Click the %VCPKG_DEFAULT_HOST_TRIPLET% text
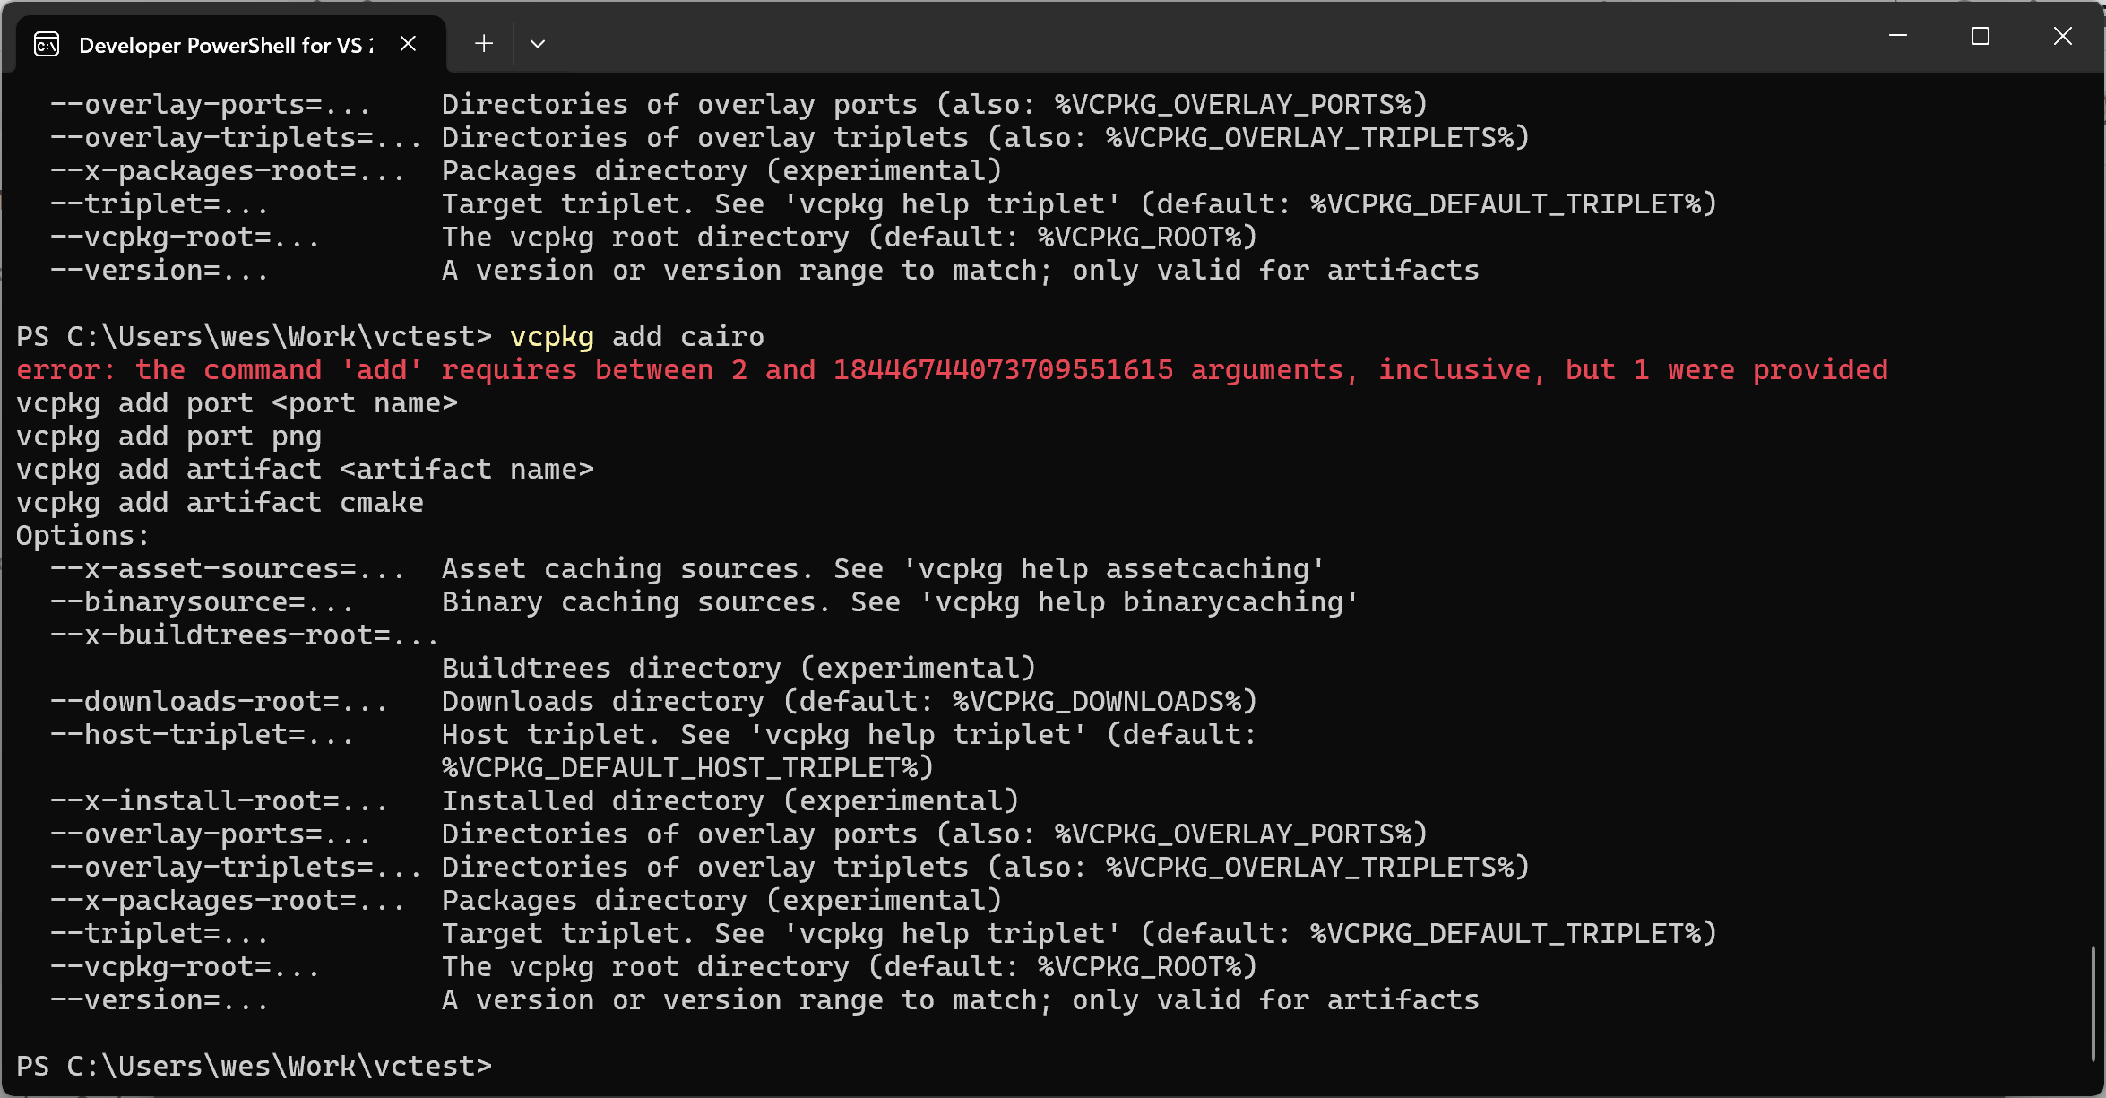Viewport: 2106px width, 1098px height. (x=687, y=768)
